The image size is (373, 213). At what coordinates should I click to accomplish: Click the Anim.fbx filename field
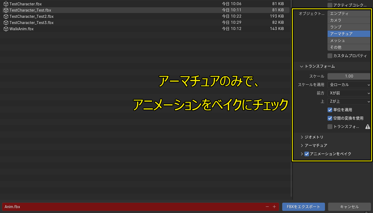pos(140,207)
